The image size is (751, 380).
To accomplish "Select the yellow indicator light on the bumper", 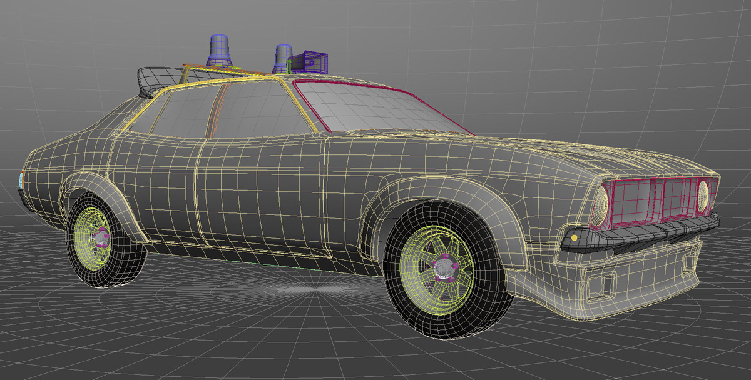I will point(574,237).
